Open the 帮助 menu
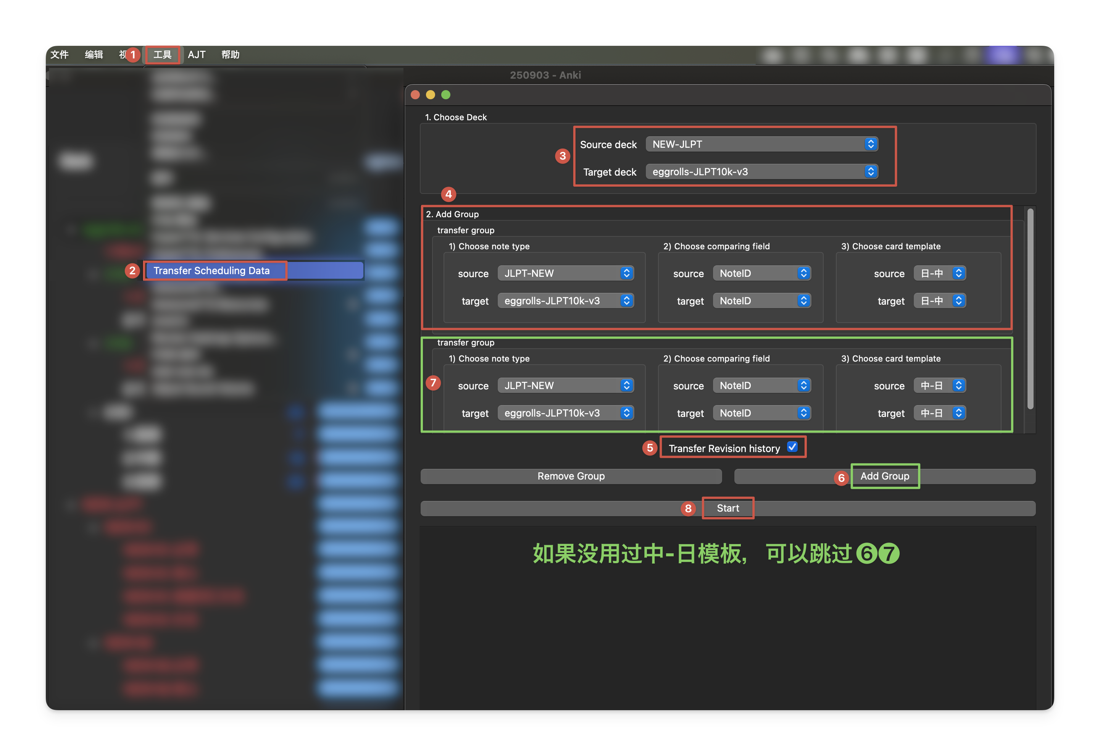Screen dimensions: 1100x756 230,55
